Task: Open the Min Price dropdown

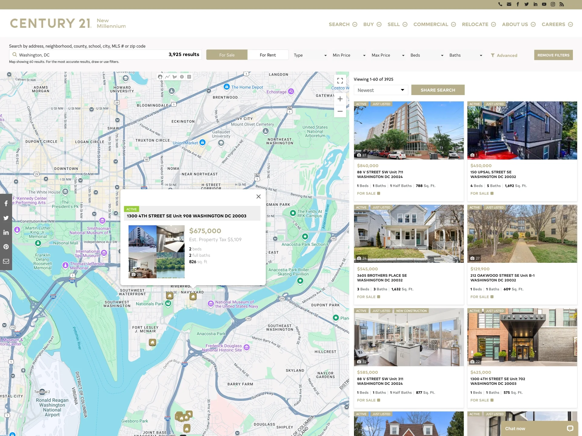Action: point(349,55)
